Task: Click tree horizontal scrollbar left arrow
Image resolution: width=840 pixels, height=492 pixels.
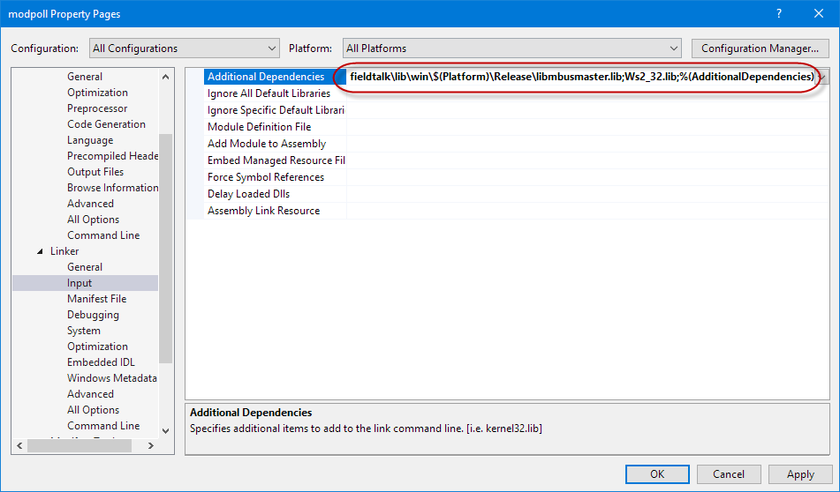Action: tap(19, 445)
